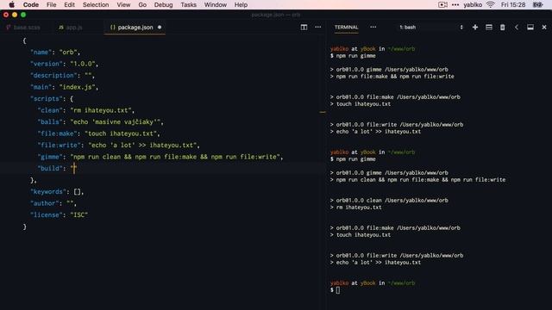Split the editor with the columns icon

(304, 27)
